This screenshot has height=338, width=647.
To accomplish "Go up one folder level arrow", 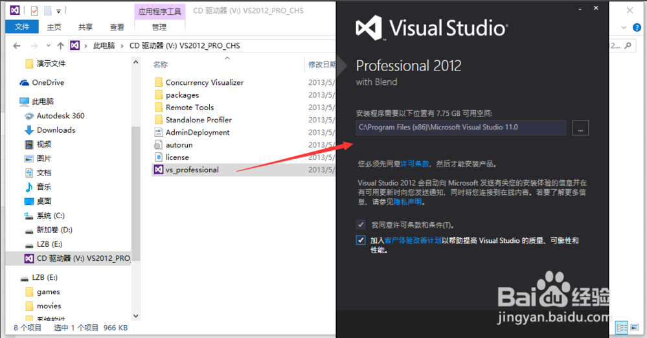I will tap(61, 45).
